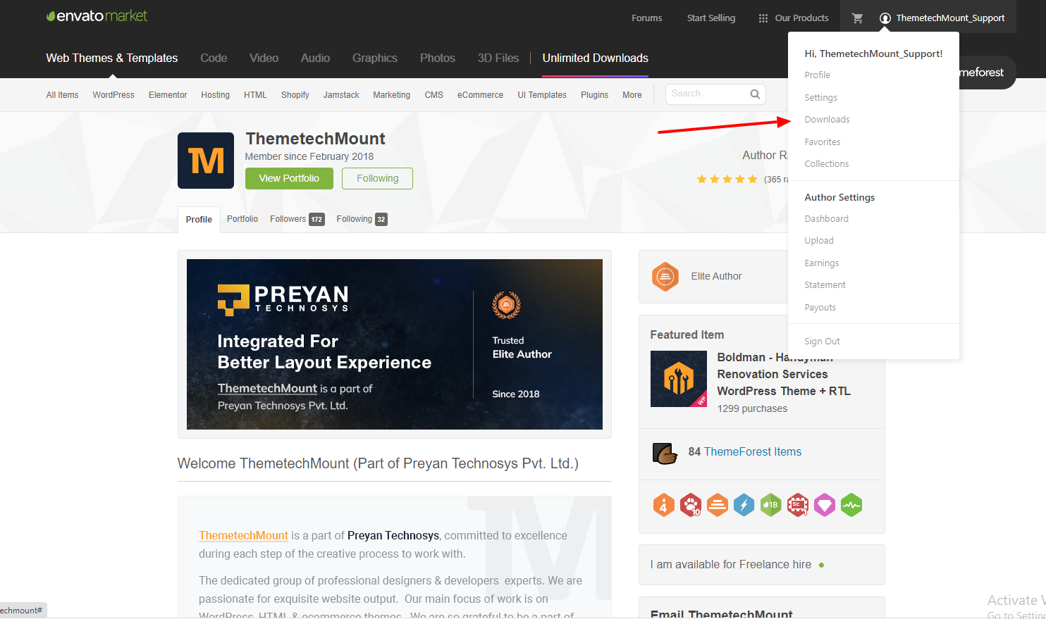Select Downloads in the account menu
This screenshot has width=1046, height=619.
(827, 120)
